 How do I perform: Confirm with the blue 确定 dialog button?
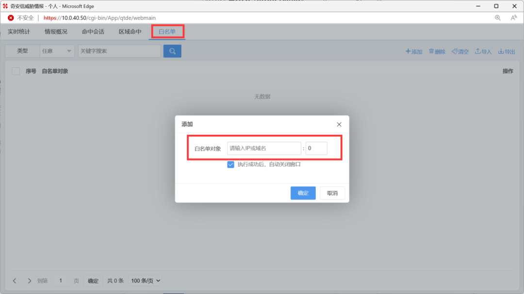coord(303,193)
